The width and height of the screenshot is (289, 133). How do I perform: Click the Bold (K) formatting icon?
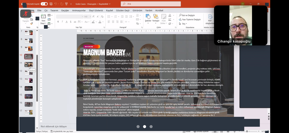click(x=58, y=22)
